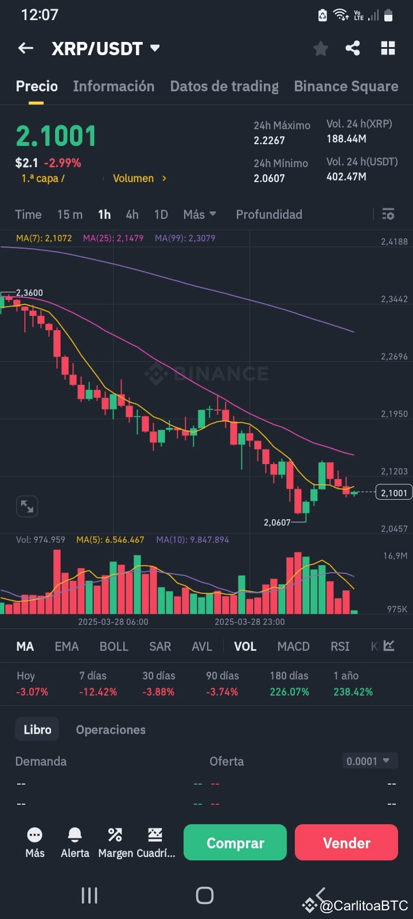The width and height of the screenshot is (413, 919).
Task: Select the VOL indicator toggle
Action: pos(245,646)
